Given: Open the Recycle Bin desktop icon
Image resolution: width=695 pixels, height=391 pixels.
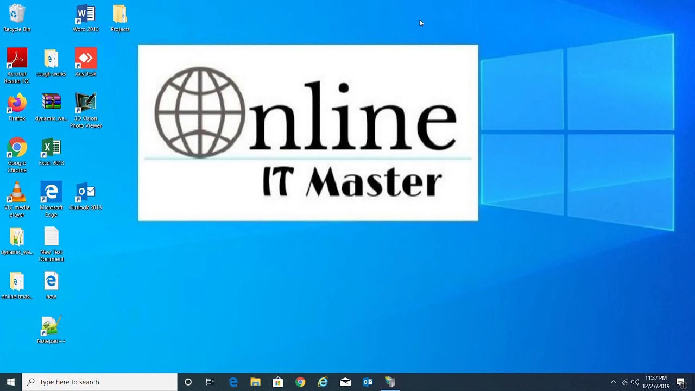Looking at the screenshot, I should click(17, 18).
